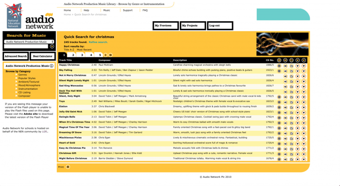Play Sky Falling using the speaker icon

click(285, 71)
